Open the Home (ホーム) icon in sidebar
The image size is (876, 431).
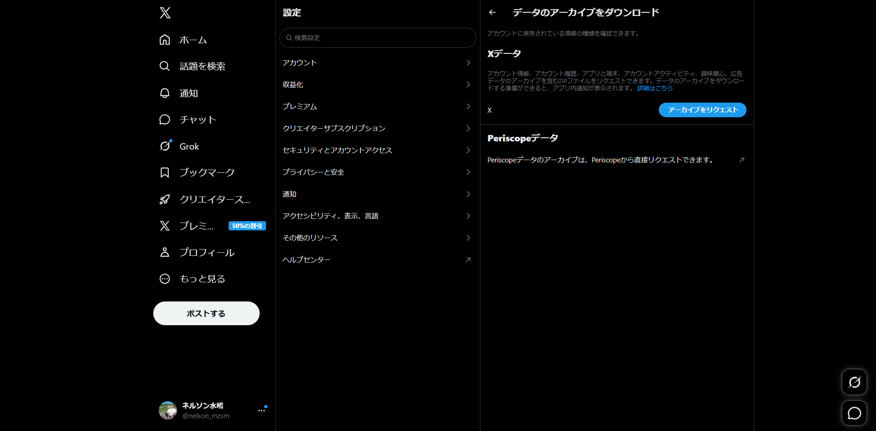click(165, 40)
